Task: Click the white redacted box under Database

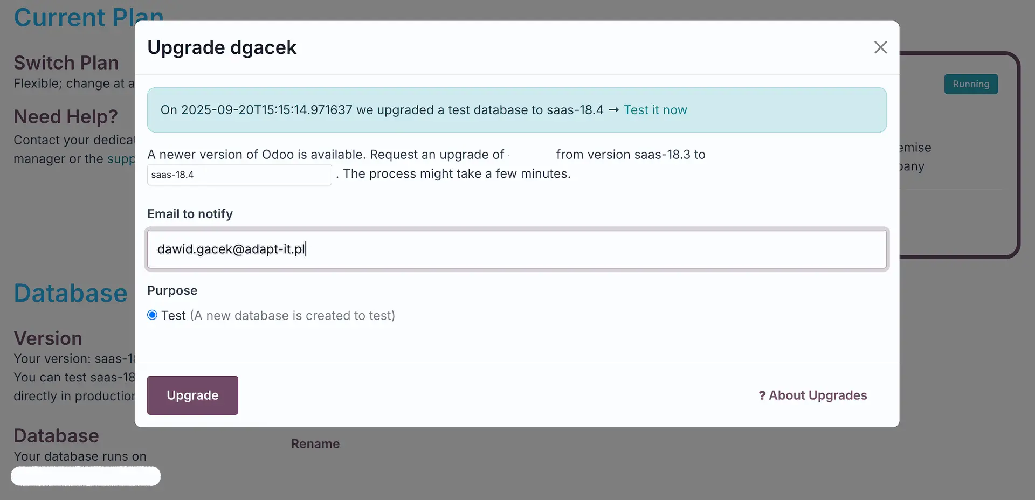Action: point(86,476)
